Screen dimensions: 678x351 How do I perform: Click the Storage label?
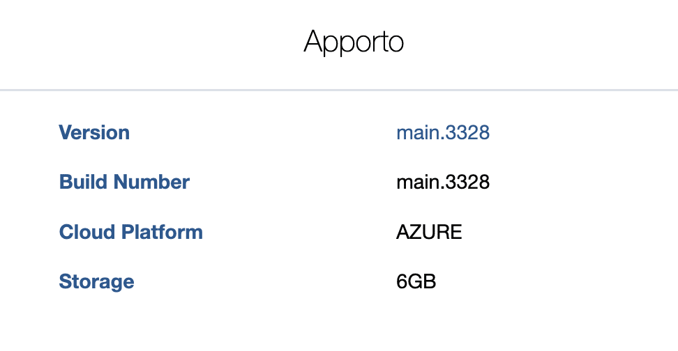(96, 281)
